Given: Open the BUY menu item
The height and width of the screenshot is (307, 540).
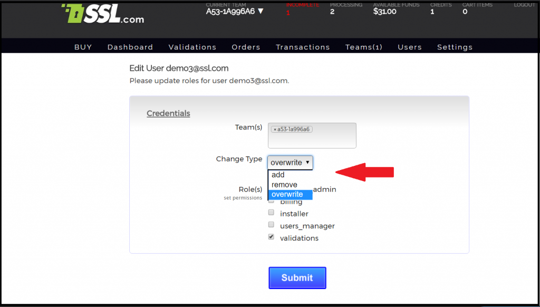Looking at the screenshot, I should click(x=83, y=47).
